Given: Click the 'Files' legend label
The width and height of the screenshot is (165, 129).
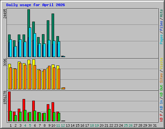Looking at the screenshot, I should pyautogui.click(x=161, y=25).
